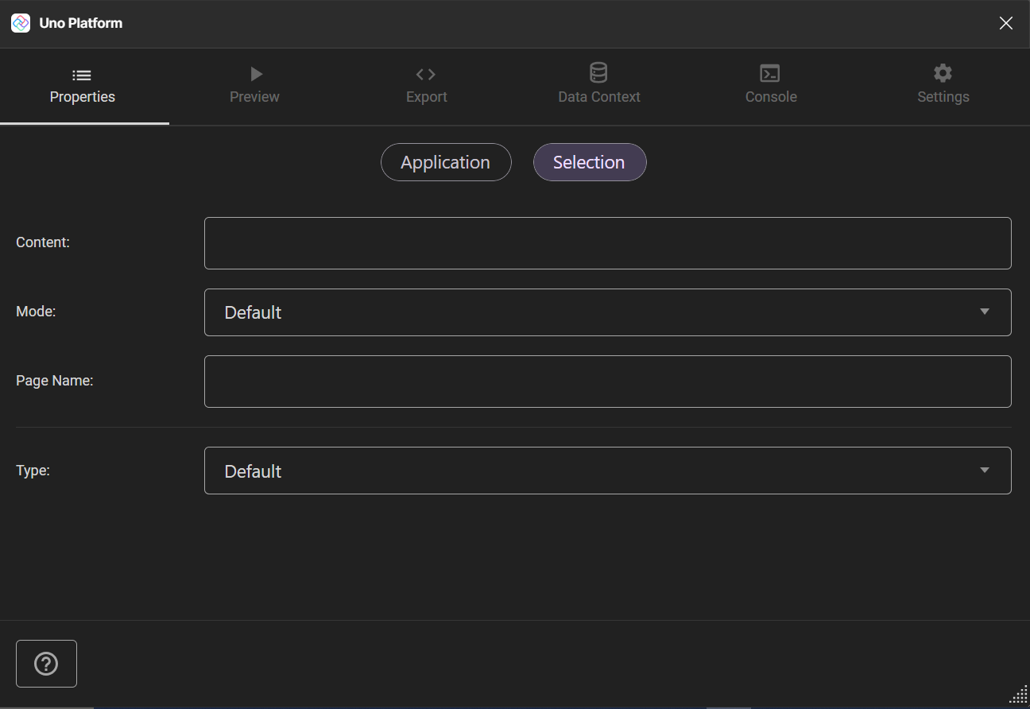Image resolution: width=1030 pixels, height=709 pixels.
Task: Click the Mode dropdown chevron arrow
Action: [985, 312]
